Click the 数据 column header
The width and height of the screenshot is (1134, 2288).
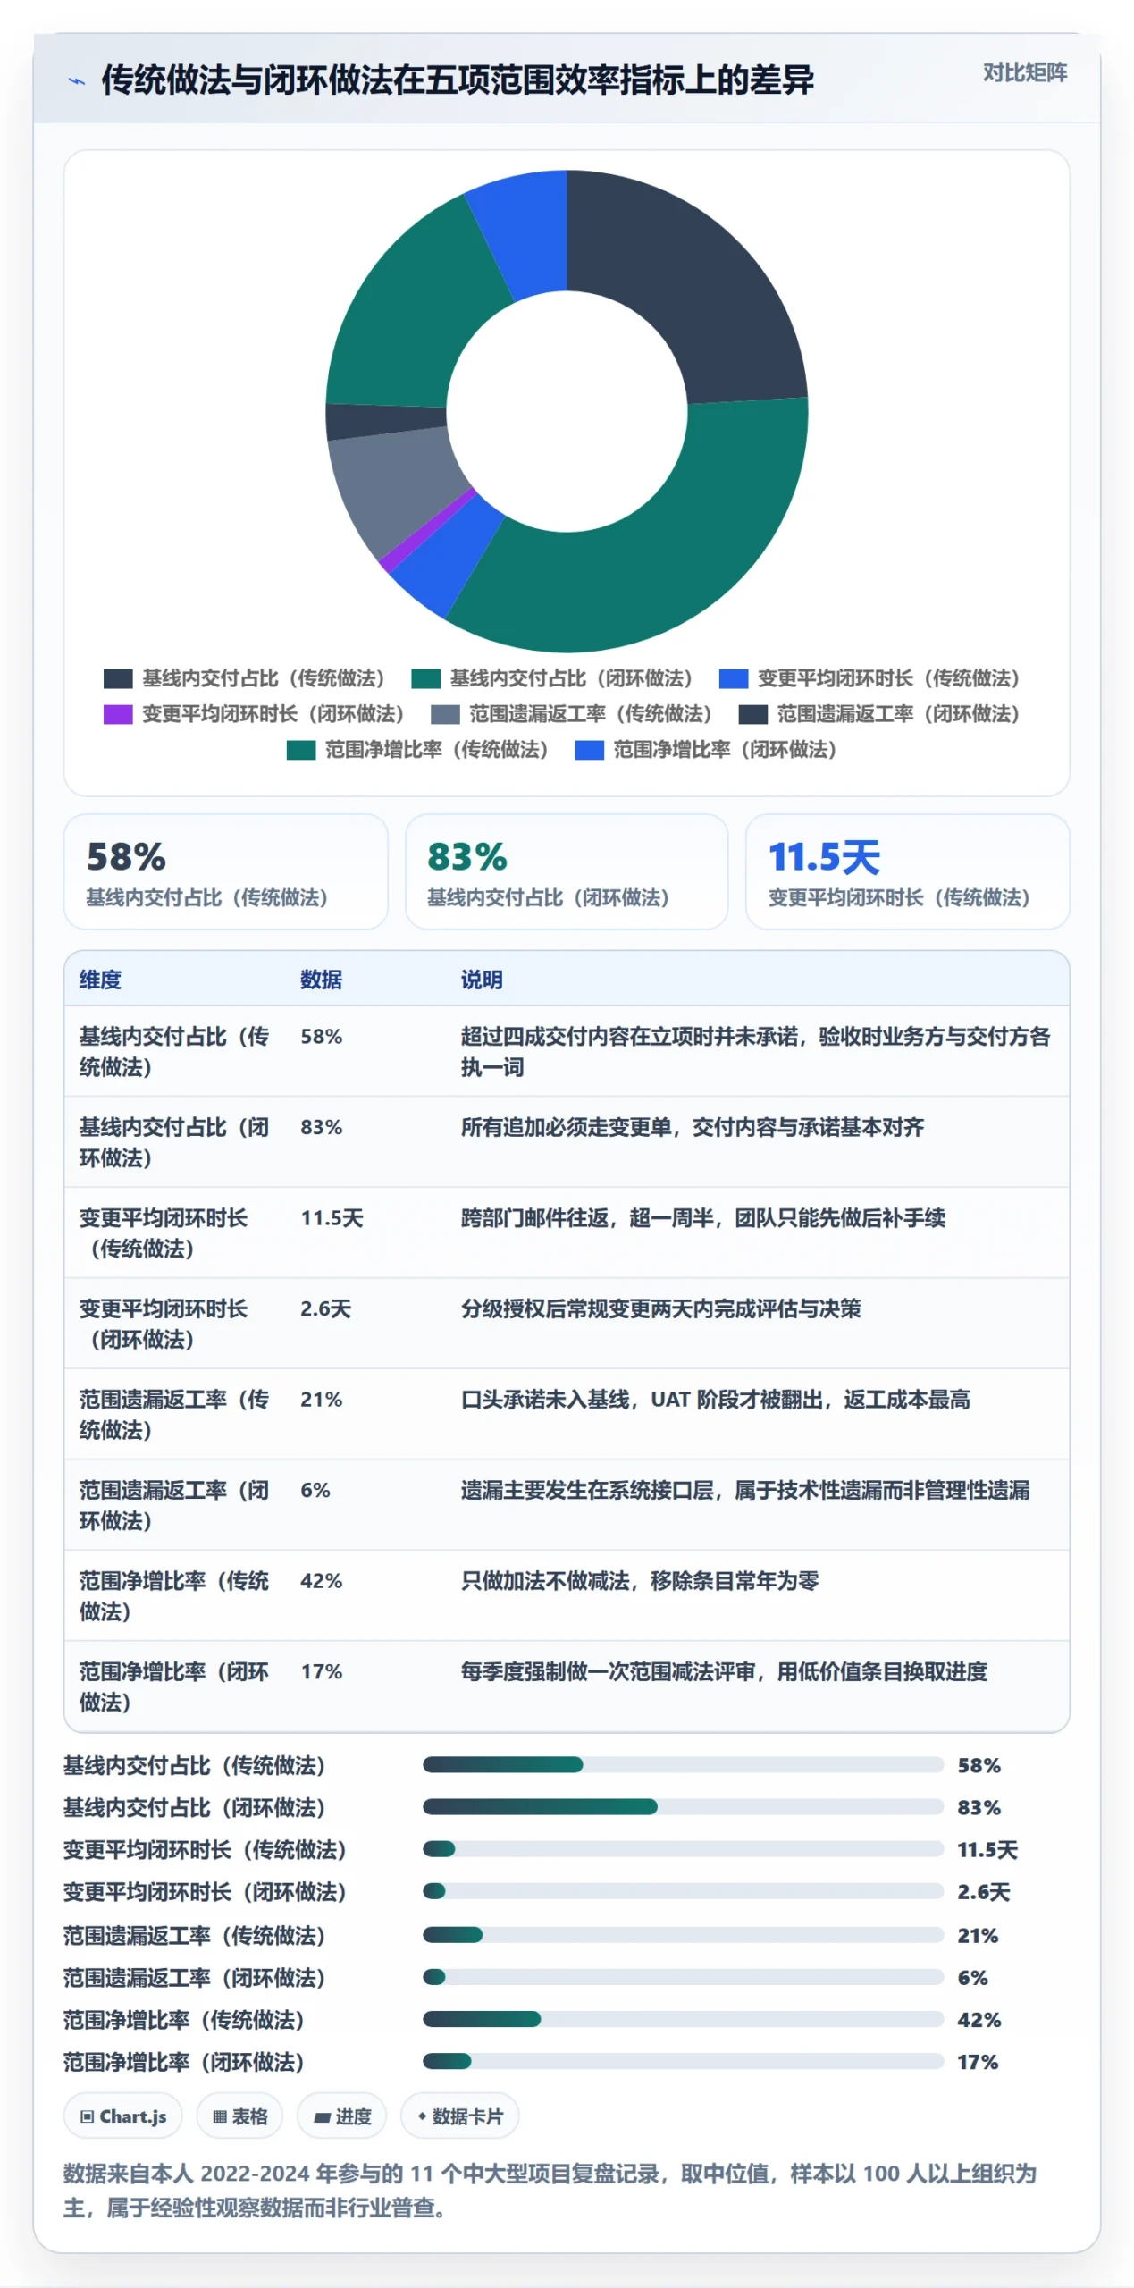pos(322,980)
